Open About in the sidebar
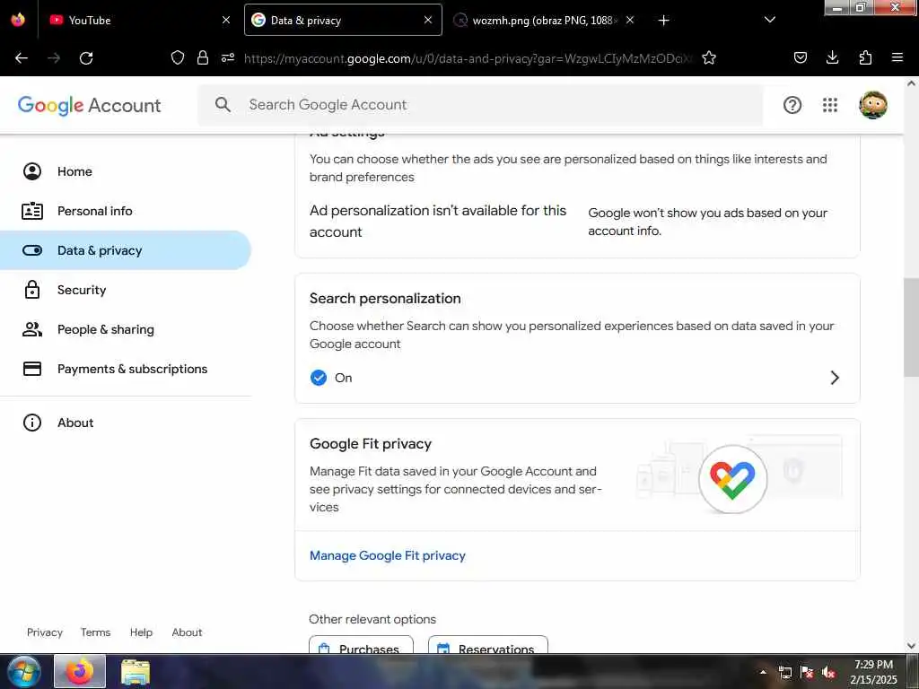This screenshot has height=689, width=919. point(126,423)
